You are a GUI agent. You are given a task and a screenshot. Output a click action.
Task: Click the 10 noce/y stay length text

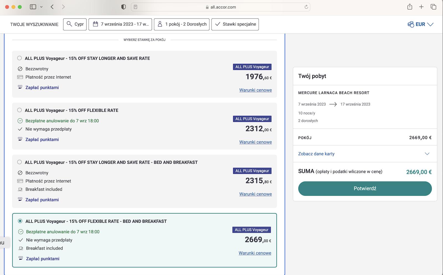coord(307,113)
